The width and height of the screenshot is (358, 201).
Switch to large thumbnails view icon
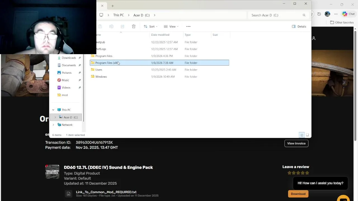click(x=307, y=135)
